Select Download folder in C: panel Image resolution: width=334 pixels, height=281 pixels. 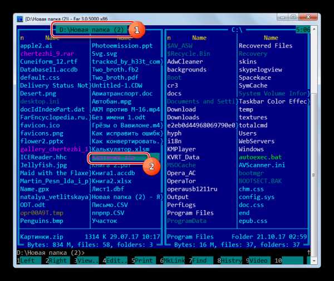click(x=181, y=109)
